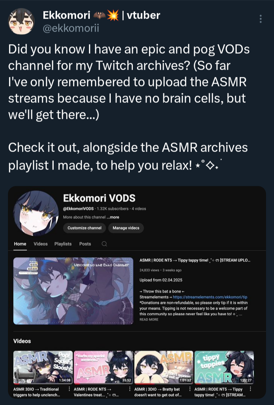Open the streamelements.com/ekkomori/tip link
The width and height of the screenshot is (274, 405).
tap(210, 297)
